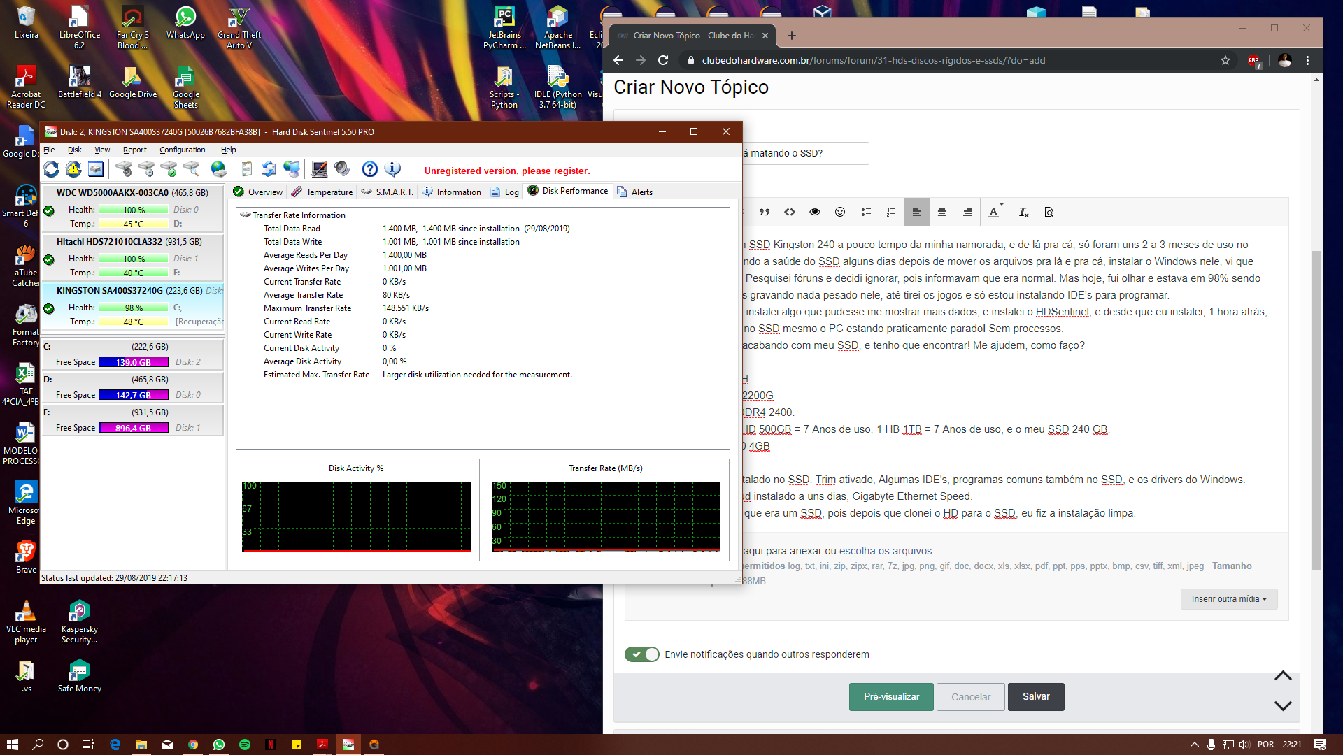
Task: Click the globe and monitor network icon
Action: (x=292, y=169)
